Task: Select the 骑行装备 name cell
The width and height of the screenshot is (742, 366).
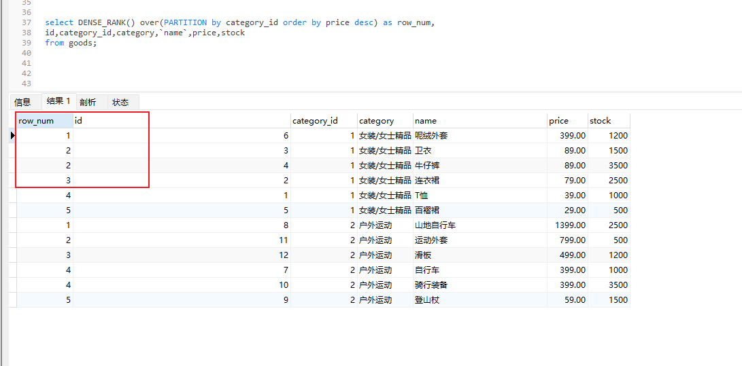Action: coord(480,285)
